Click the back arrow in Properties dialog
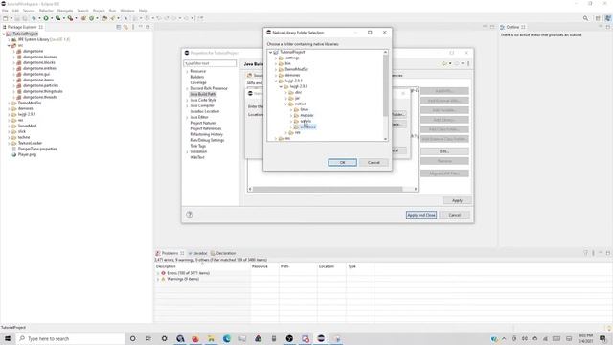Viewport: 613px width, 345px height. point(444,63)
